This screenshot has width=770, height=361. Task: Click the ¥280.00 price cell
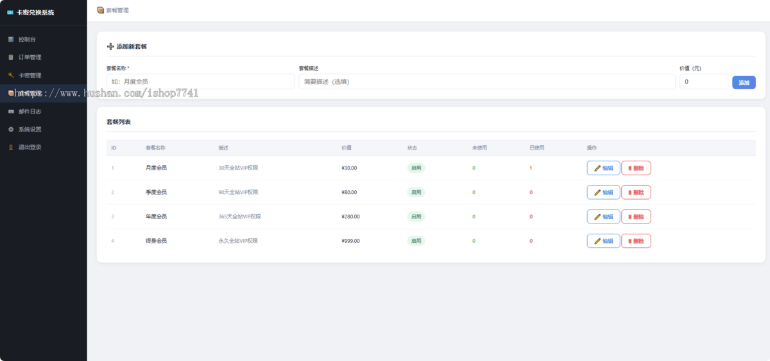coord(351,216)
